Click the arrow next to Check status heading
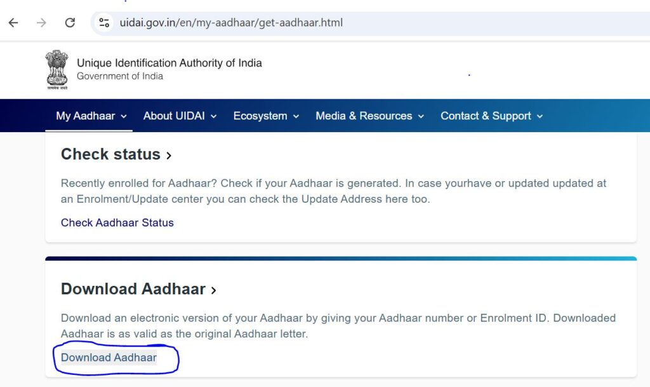The image size is (650, 387). pos(169,155)
